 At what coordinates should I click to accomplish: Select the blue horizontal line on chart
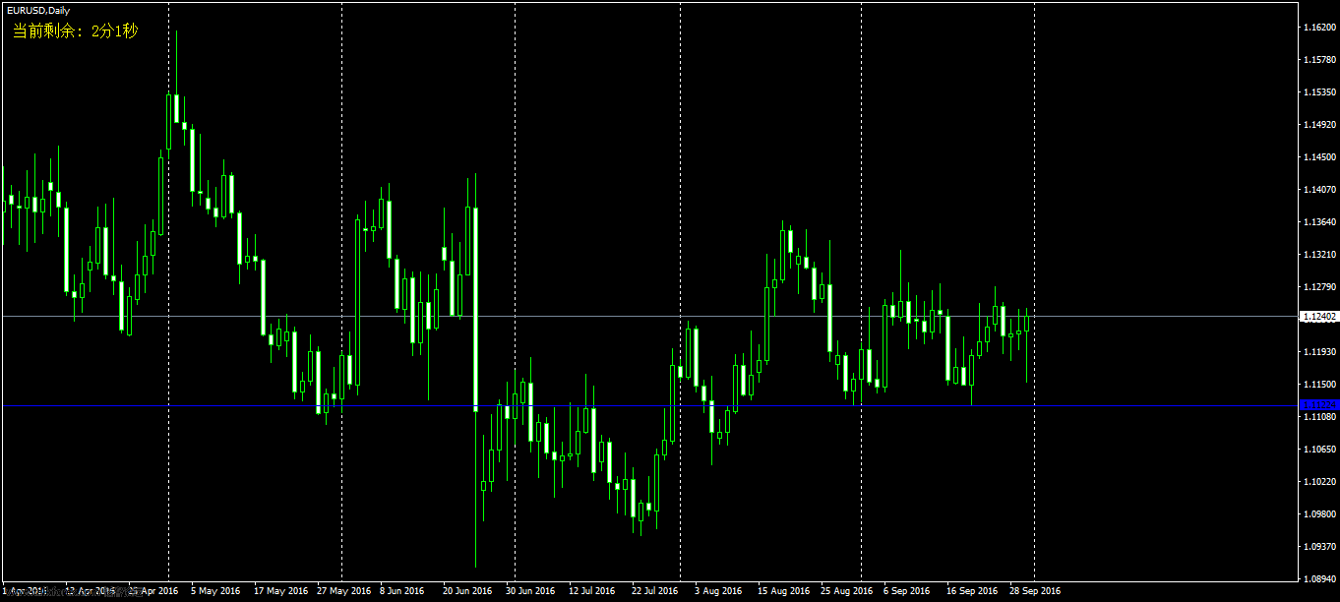coord(650,405)
